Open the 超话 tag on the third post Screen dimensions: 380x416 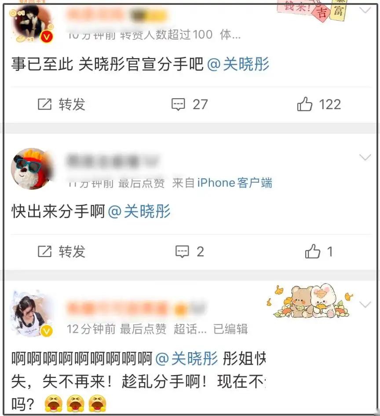point(190,329)
